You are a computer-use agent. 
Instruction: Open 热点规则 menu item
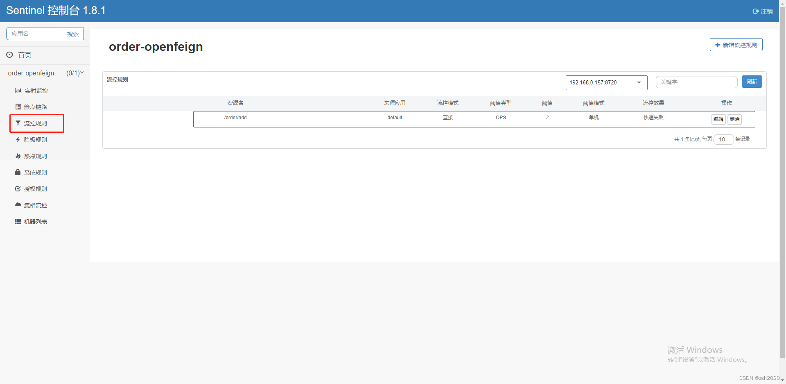[36, 156]
